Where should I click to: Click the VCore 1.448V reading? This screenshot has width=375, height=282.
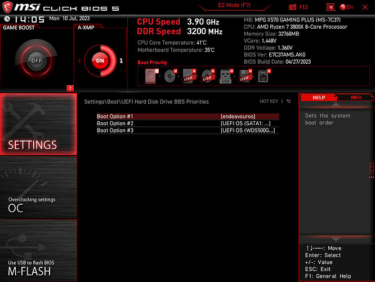pyautogui.click(x=260, y=41)
